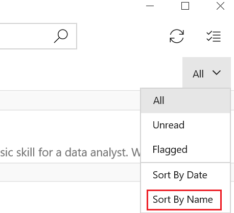Open the message mentioning data analyst
234x213 pixels.
tap(70, 137)
